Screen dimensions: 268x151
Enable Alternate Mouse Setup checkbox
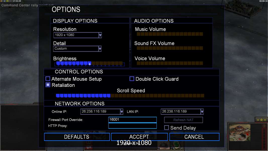tap(48, 79)
